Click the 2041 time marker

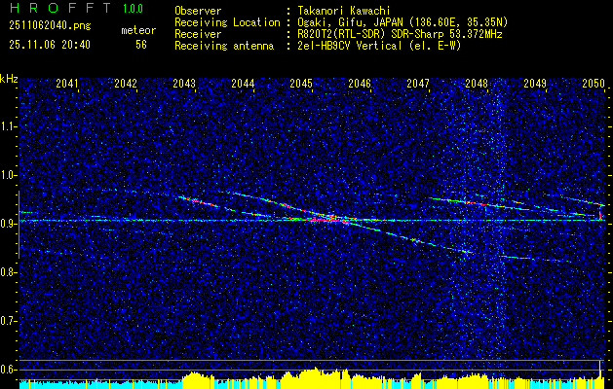(x=67, y=84)
